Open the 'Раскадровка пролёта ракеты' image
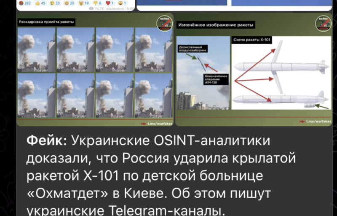 pyautogui.click(x=95, y=73)
